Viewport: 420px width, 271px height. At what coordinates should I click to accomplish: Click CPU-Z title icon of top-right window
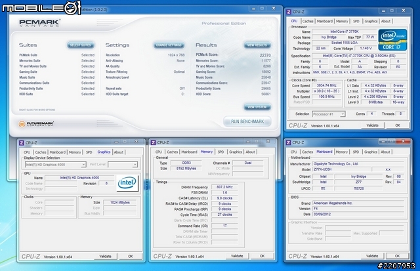[x=289, y=12]
